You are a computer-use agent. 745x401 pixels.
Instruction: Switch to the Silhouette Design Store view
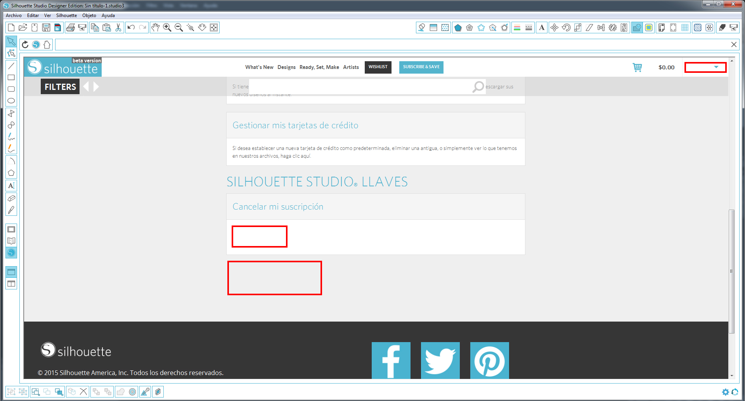11,253
